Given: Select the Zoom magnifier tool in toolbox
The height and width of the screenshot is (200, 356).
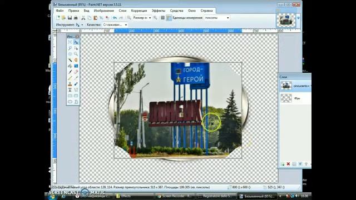Looking at the screenshot, I should 76,54.
